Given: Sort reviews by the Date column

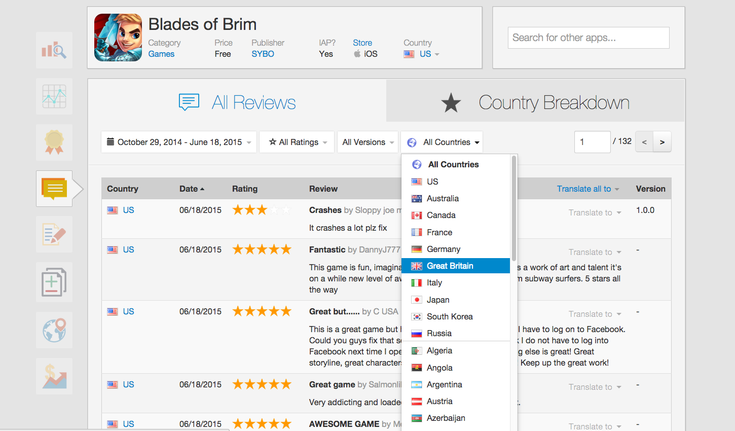Looking at the screenshot, I should click(192, 189).
